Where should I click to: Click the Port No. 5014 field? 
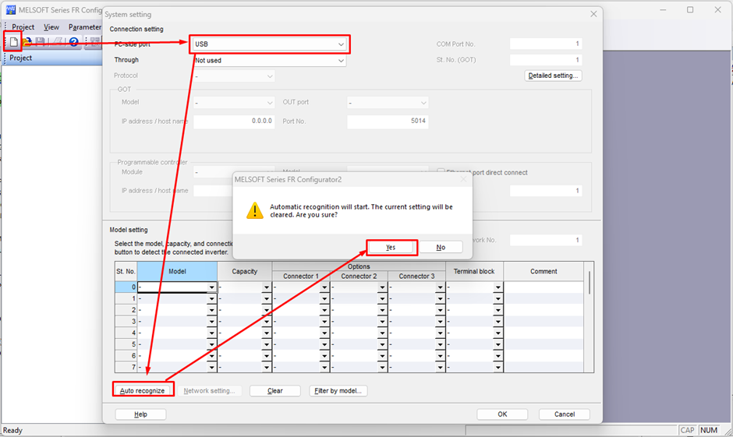coord(388,122)
